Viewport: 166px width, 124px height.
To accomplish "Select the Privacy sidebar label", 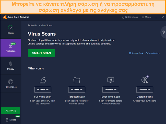I will 10,69.
